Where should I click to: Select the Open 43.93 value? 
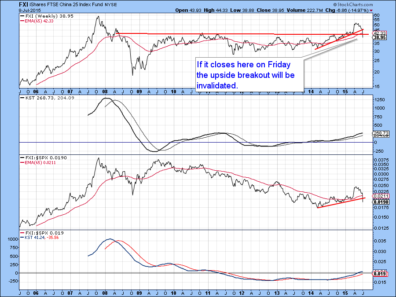pos(188,11)
